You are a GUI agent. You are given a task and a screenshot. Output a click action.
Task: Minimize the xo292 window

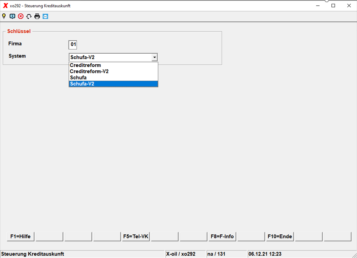(x=318, y=6)
